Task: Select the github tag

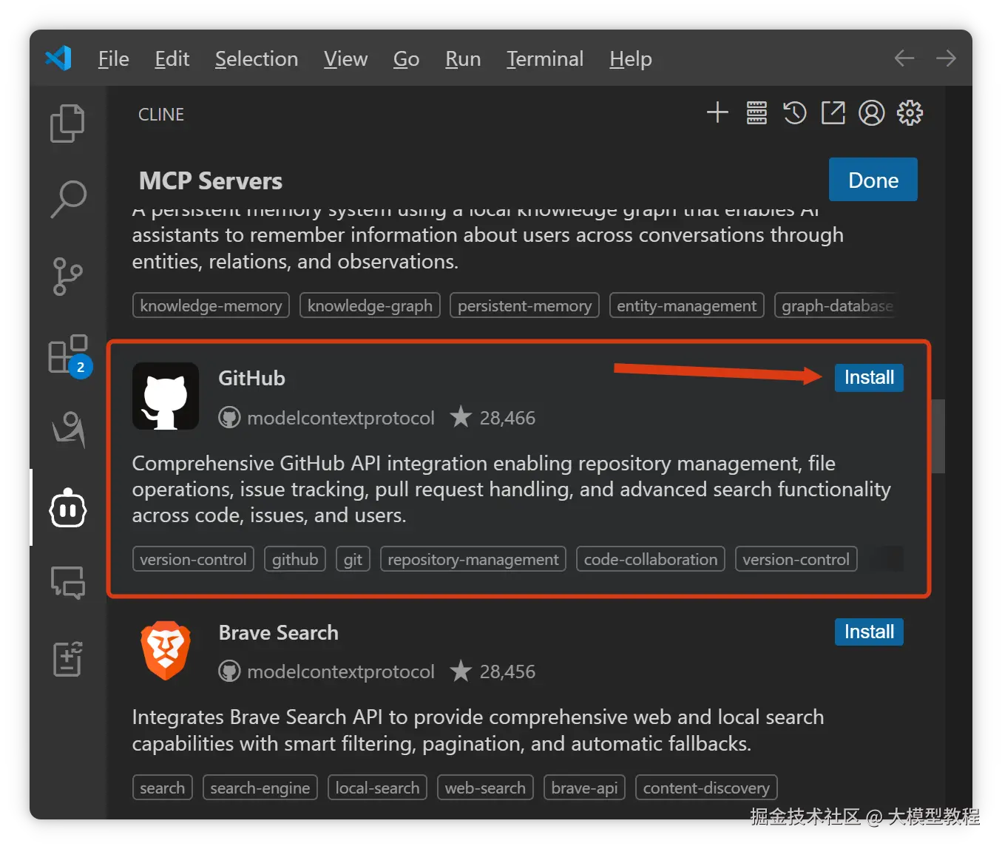Action: tap(295, 559)
